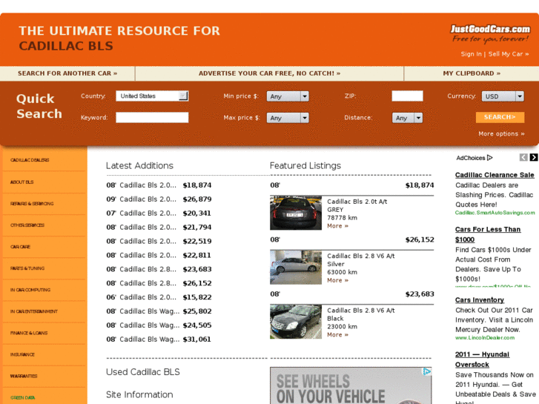Click Site Information heading
This screenshot has width=539, height=404.
[x=139, y=394]
